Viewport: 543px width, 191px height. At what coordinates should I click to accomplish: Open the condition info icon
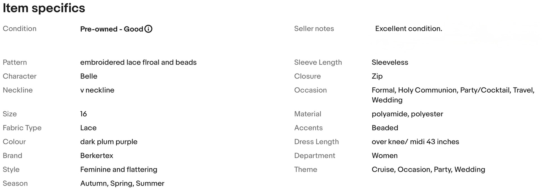[x=148, y=29]
